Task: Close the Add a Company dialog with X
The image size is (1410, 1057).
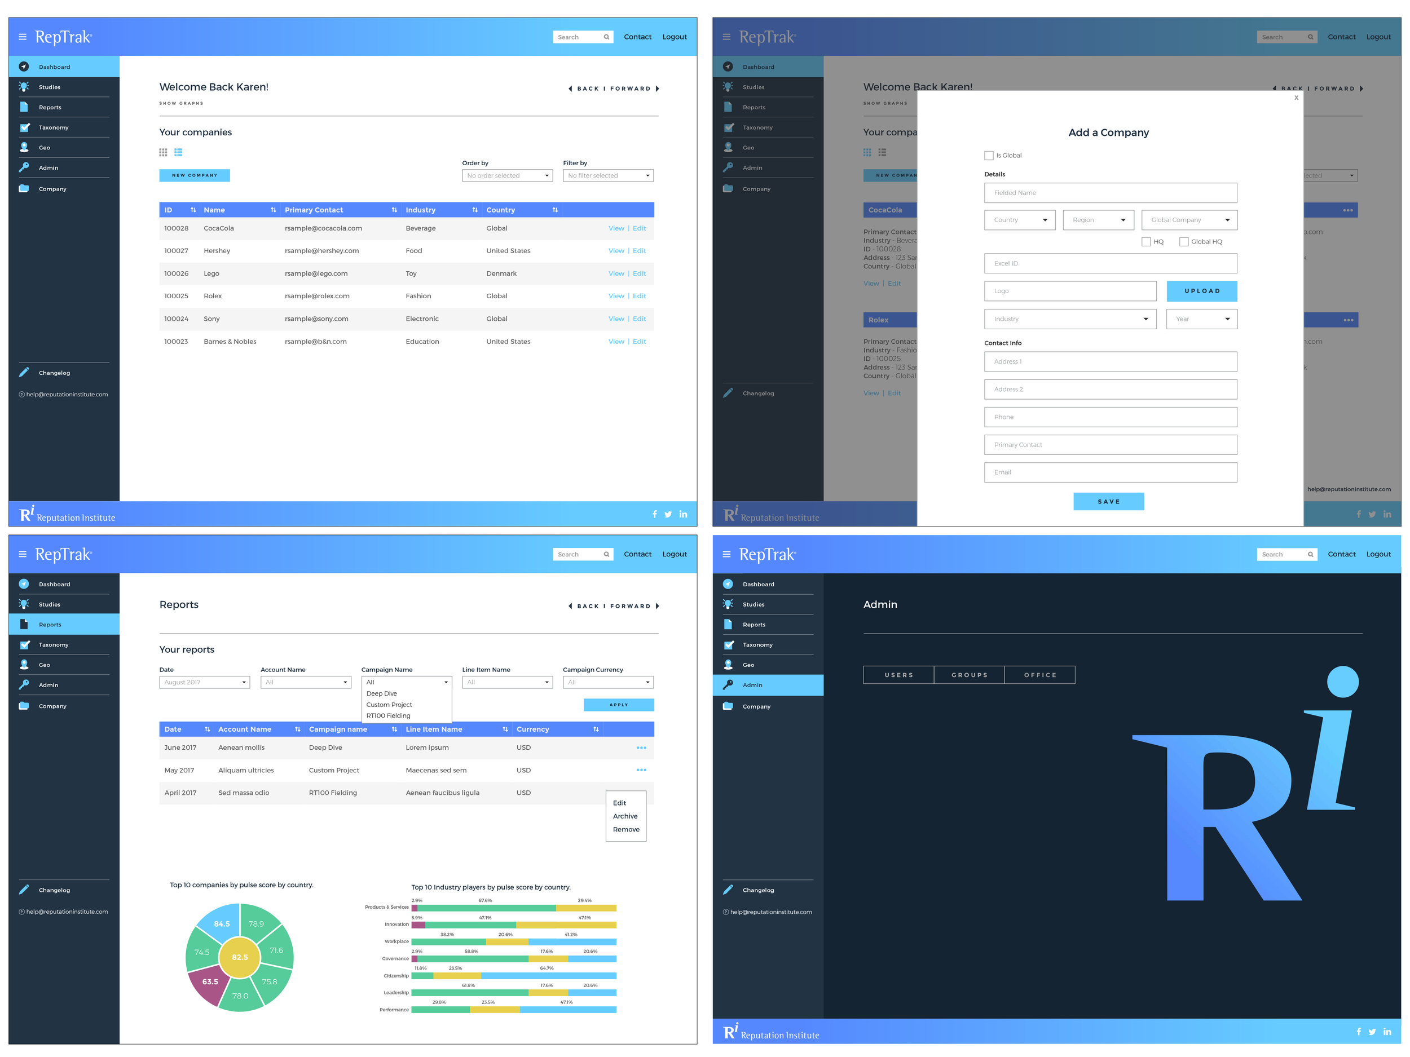Action: pos(1296,98)
